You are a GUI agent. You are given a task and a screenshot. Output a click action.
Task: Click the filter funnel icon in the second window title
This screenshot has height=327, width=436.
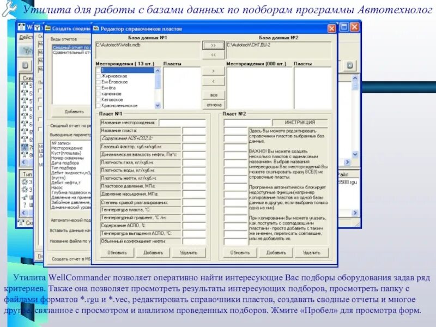pos(37,28)
